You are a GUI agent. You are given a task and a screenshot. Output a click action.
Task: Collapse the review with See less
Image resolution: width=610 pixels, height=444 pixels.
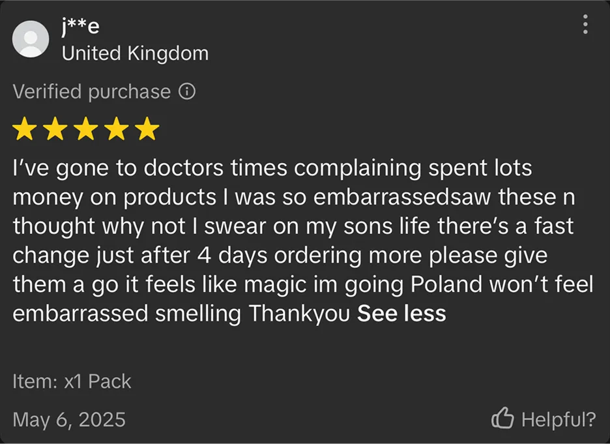click(x=401, y=314)
